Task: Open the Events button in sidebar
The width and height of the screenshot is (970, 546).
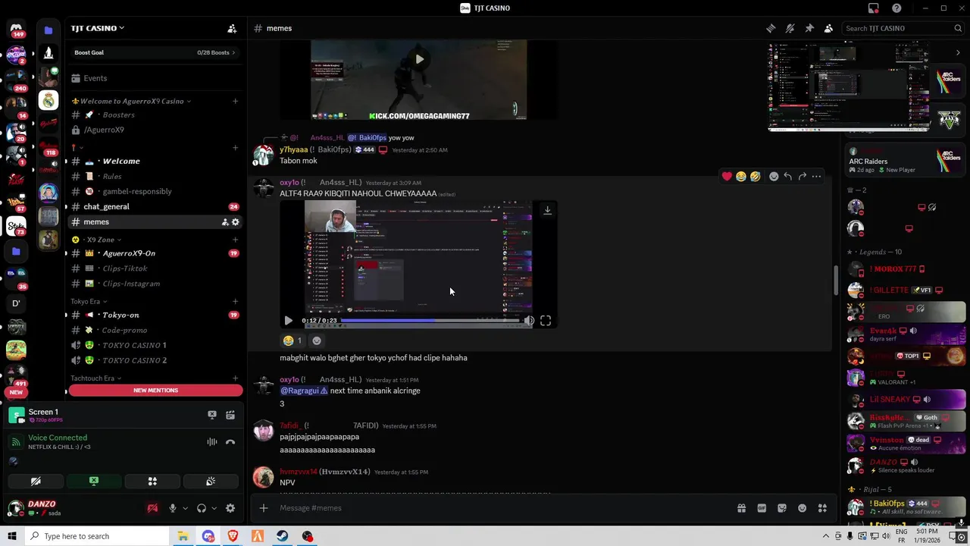Action: click(155, 78)
